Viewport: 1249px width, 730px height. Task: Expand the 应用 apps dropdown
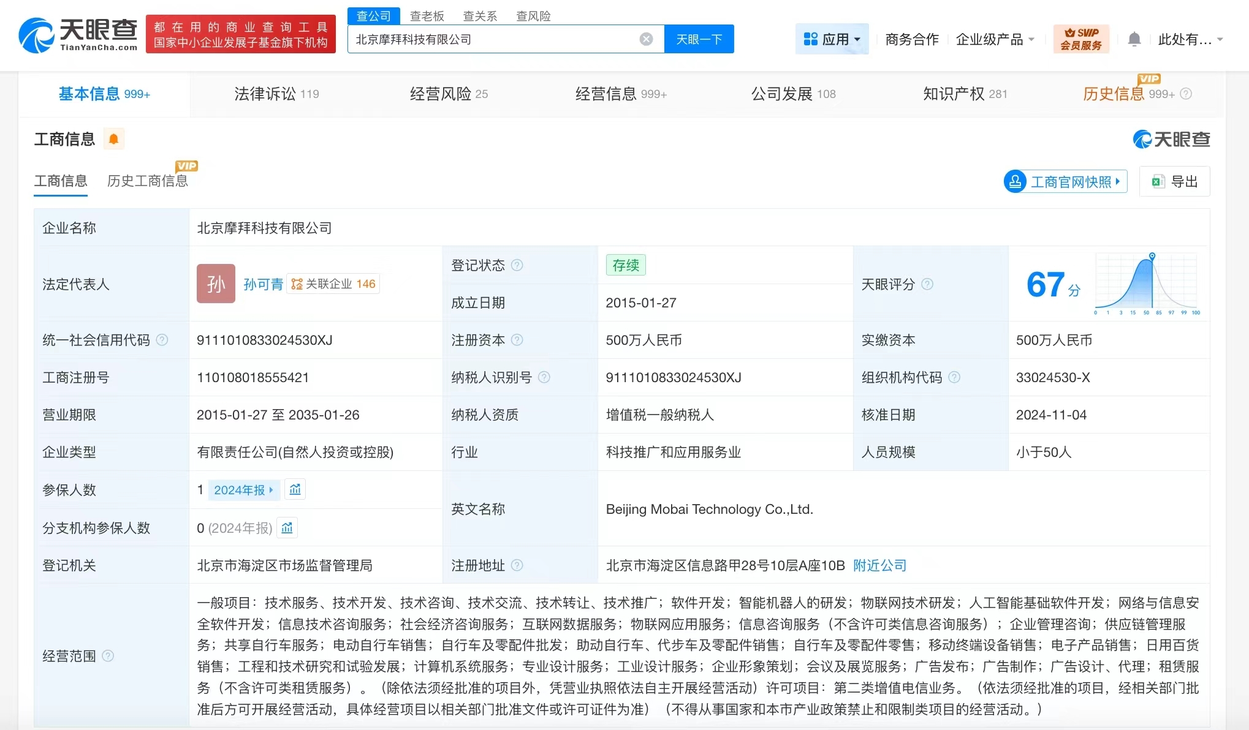(x=832, y=39)
